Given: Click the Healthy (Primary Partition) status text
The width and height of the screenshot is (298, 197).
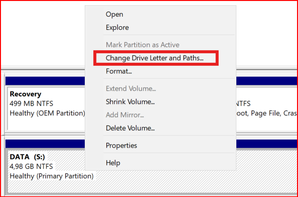Looking at the screenshot, I should 52,176.
